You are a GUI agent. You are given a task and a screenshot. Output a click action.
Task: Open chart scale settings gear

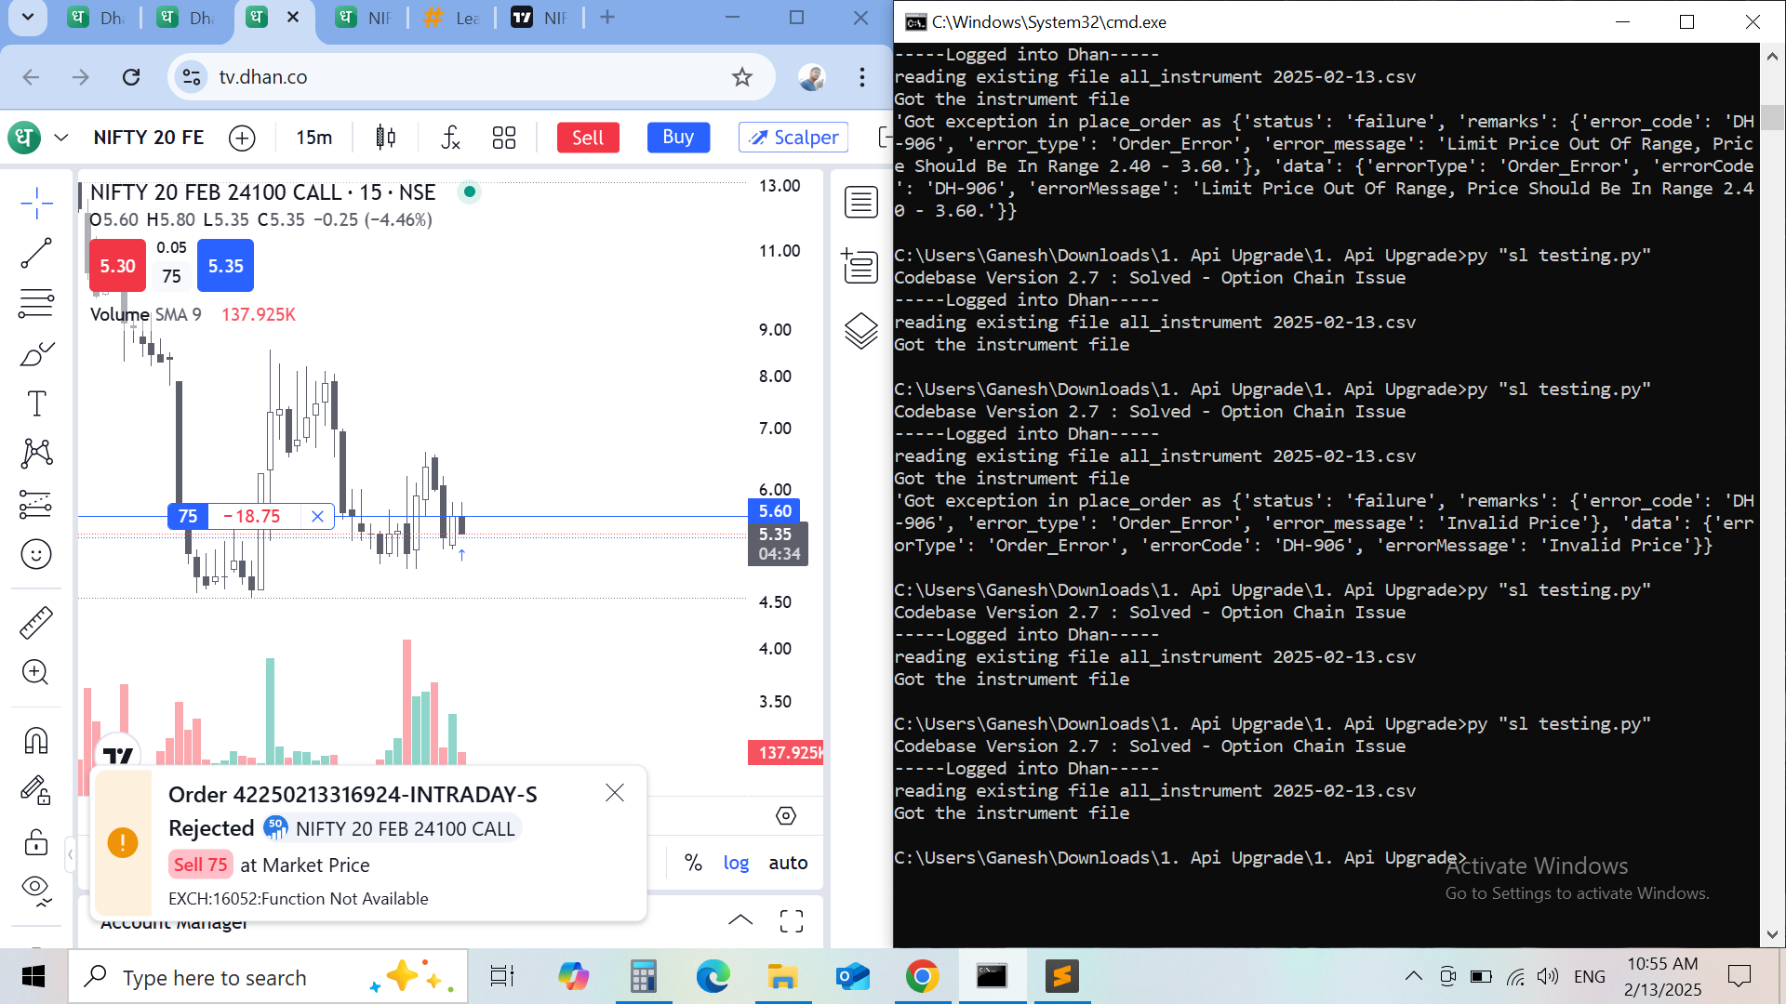786,816
